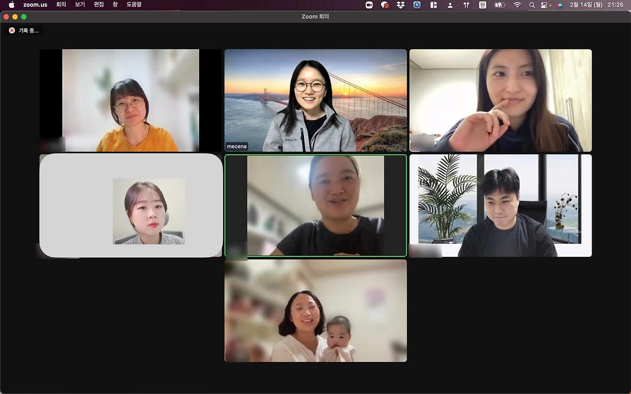
Task: Open the zoom.us application menu
Action: (35, 5)
